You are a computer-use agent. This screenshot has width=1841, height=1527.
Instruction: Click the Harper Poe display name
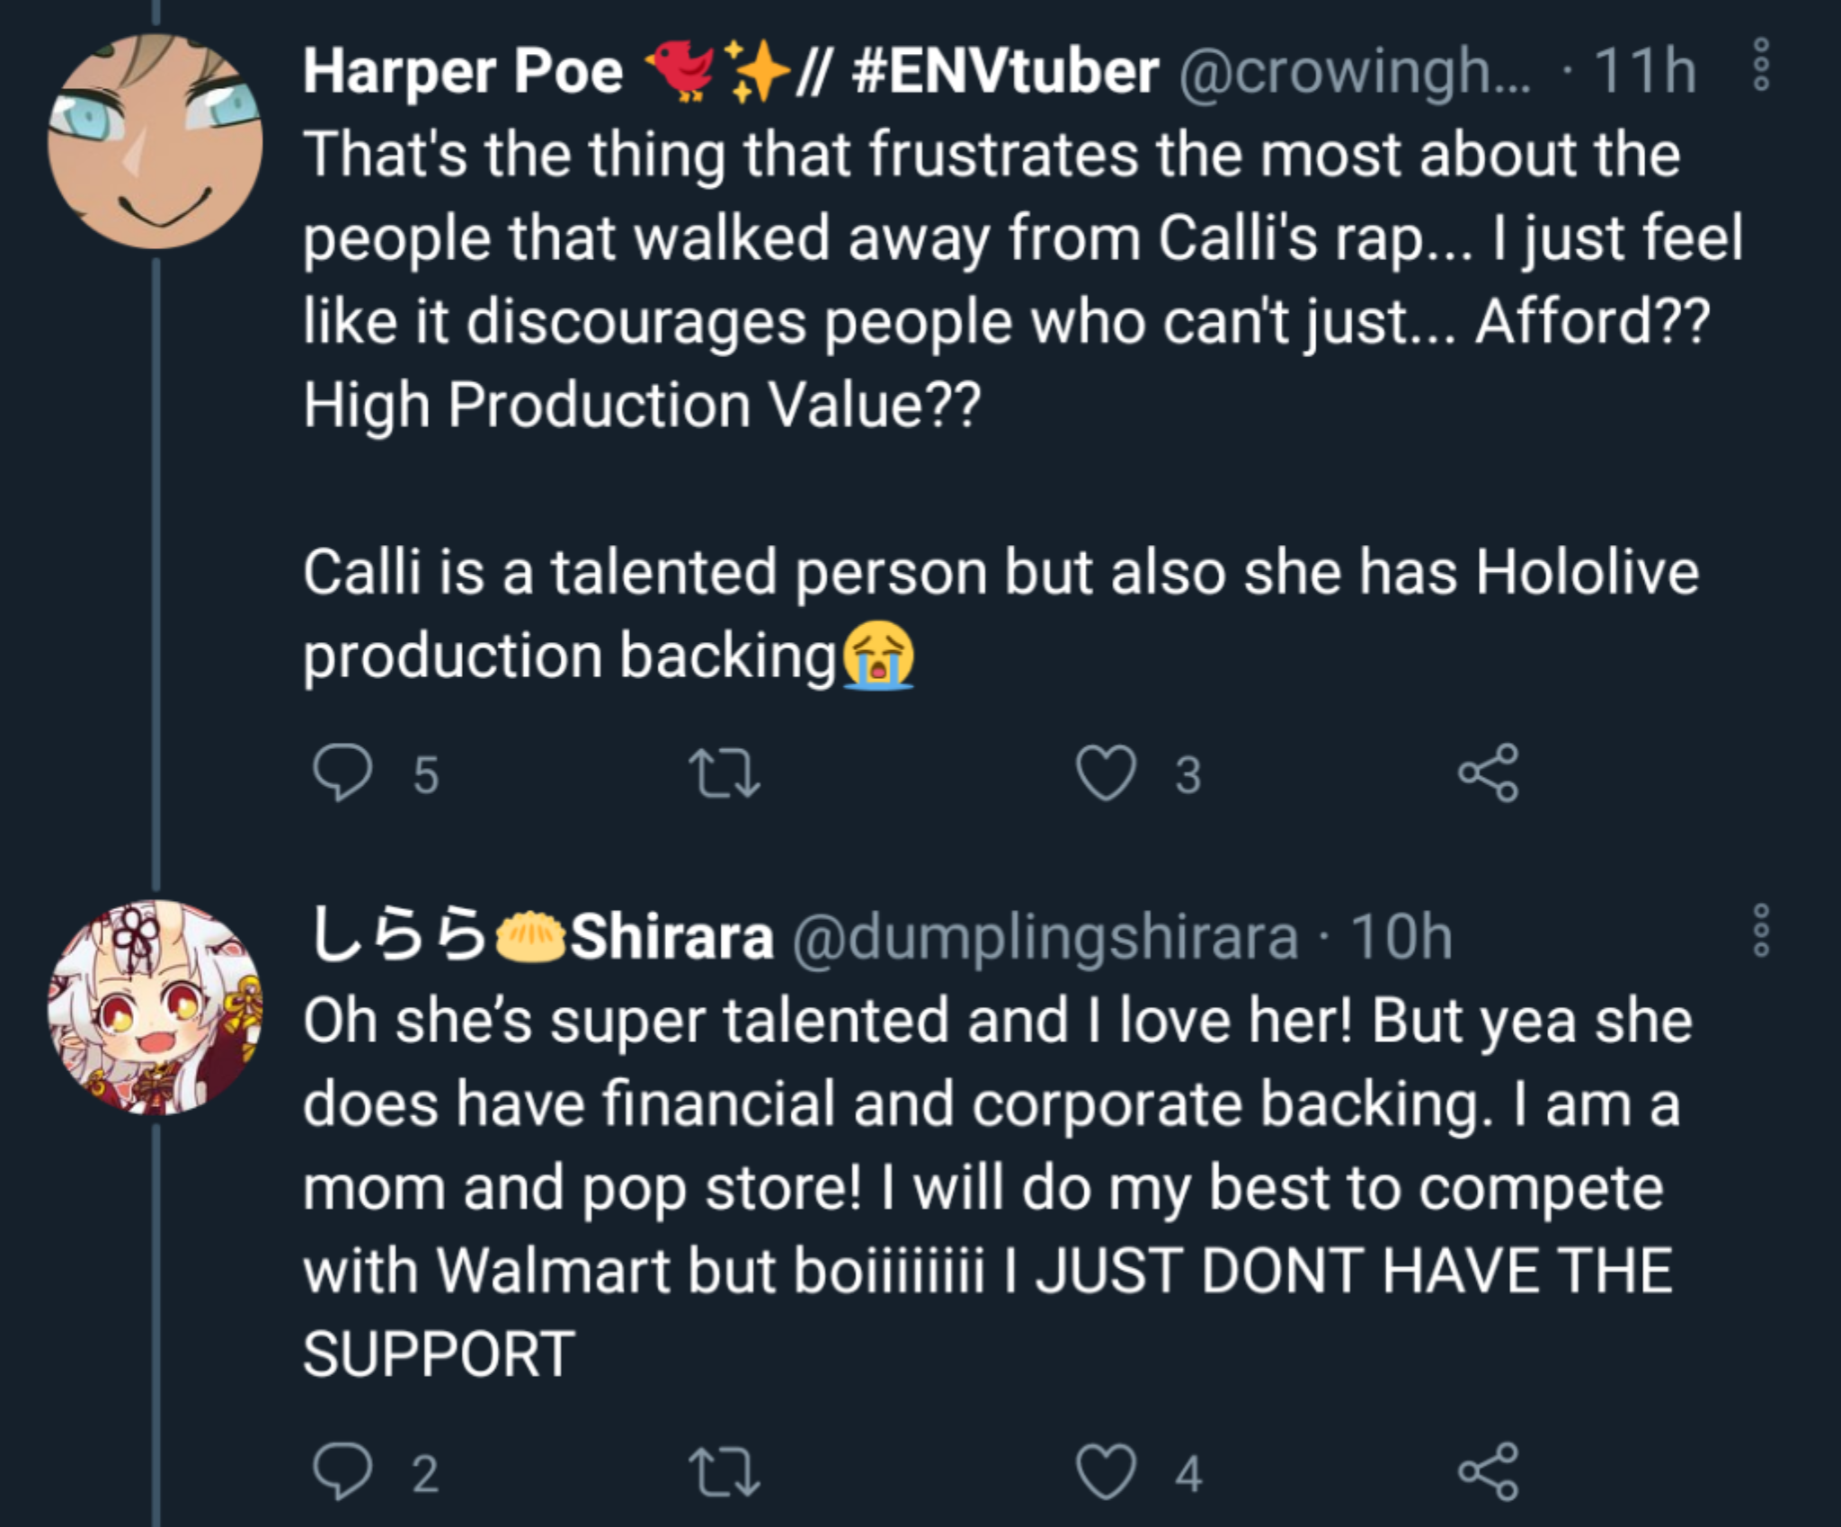coord(463,72)
